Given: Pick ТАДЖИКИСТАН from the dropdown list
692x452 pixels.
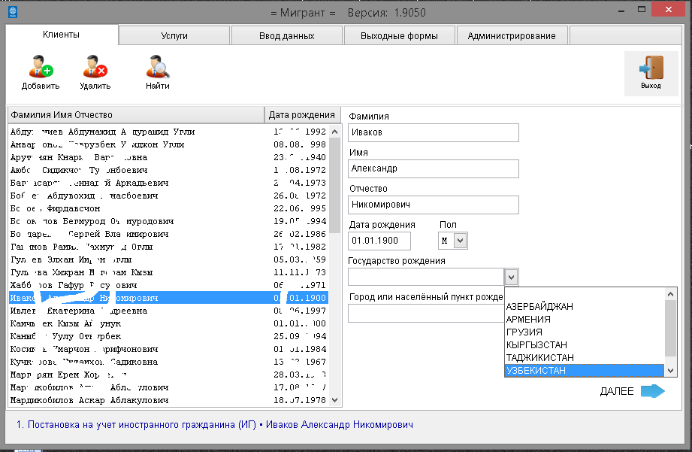Looking at the screenshot, I should (585, 358).
